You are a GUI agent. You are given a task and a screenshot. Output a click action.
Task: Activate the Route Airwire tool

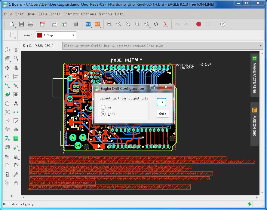pos(7,86)
